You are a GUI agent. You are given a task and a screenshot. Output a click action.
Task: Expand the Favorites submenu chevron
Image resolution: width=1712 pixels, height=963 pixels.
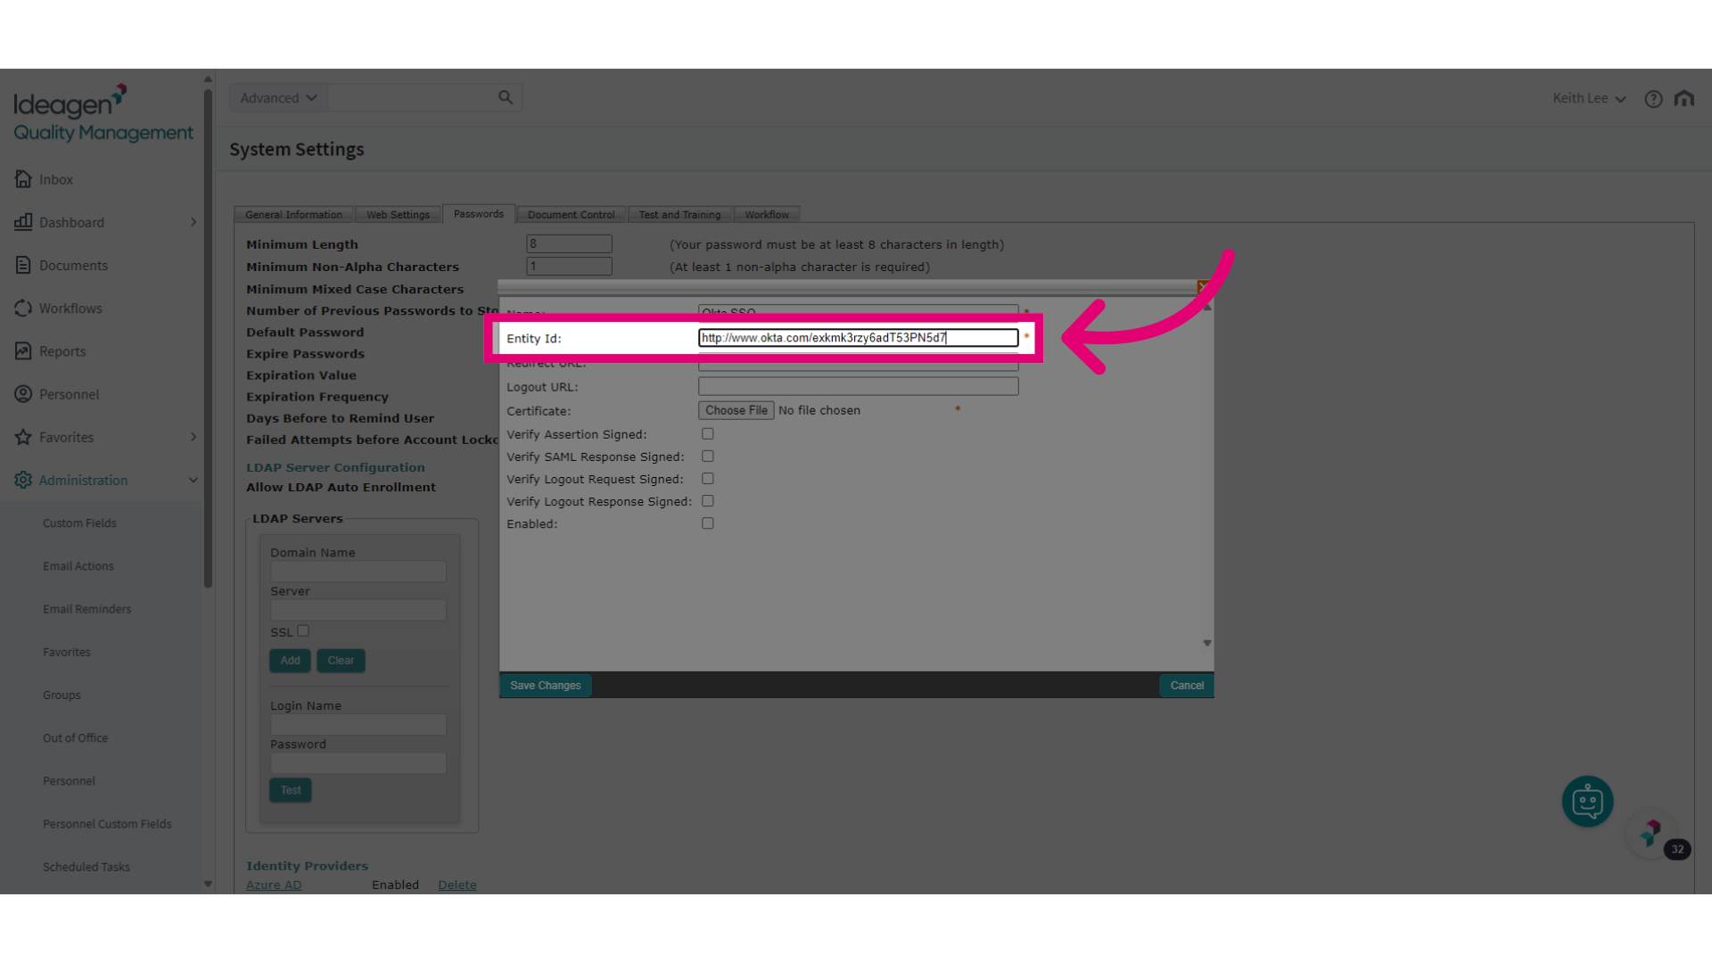click(x=193, y=437)
